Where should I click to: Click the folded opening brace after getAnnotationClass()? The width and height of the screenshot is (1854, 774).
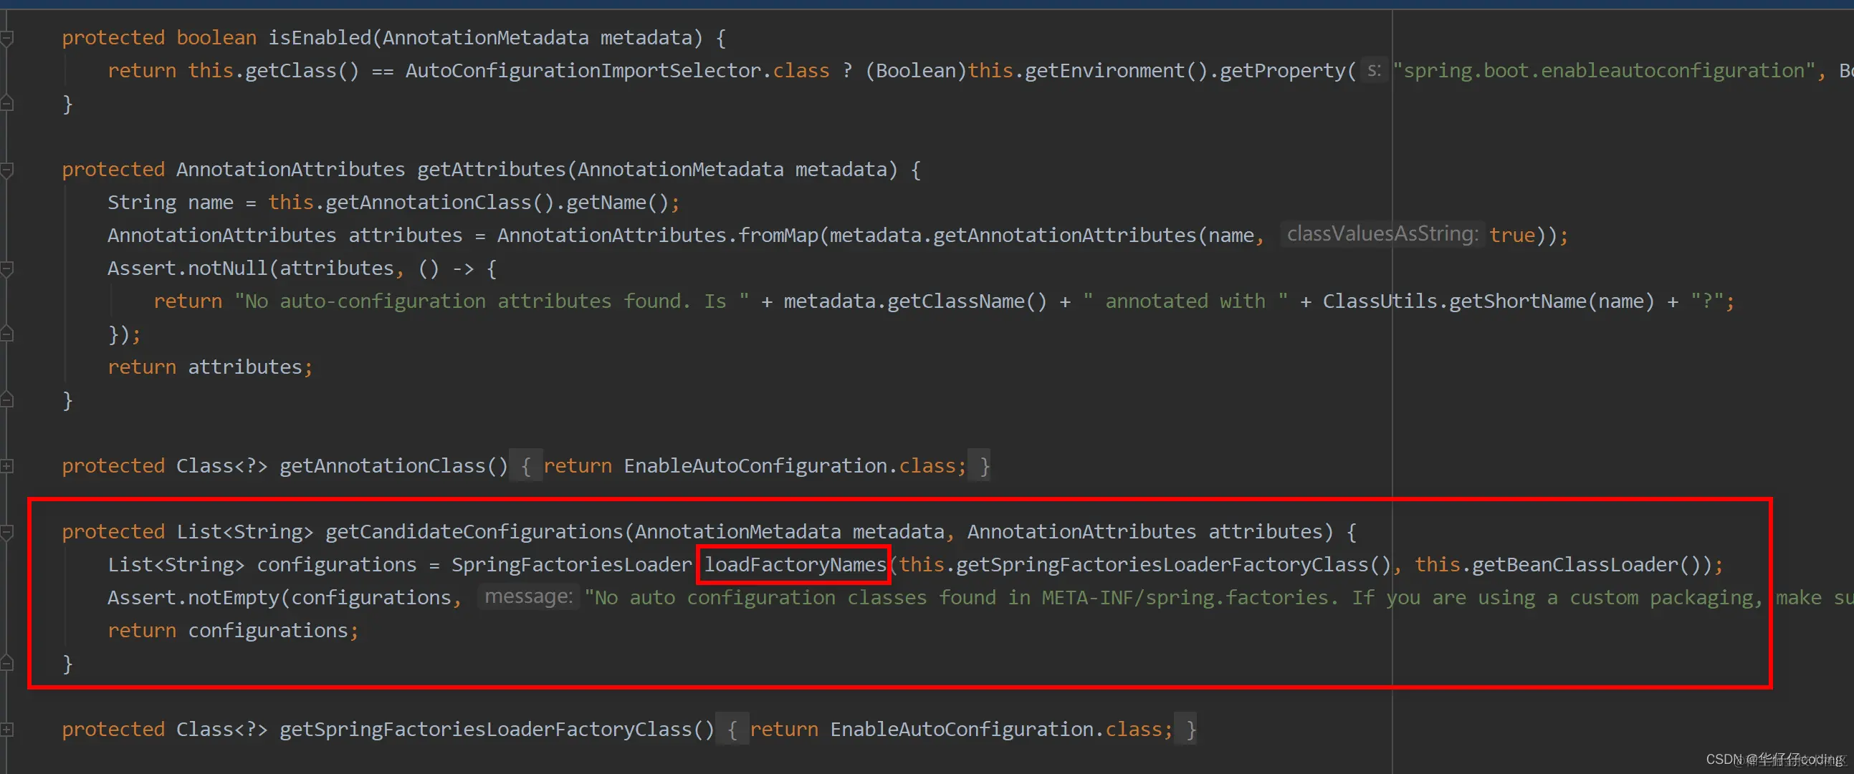(x=526, y=466)
